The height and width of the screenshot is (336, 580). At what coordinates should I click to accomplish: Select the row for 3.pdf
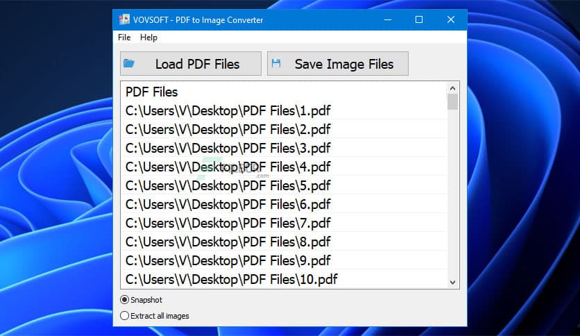(x=284, y=148)
